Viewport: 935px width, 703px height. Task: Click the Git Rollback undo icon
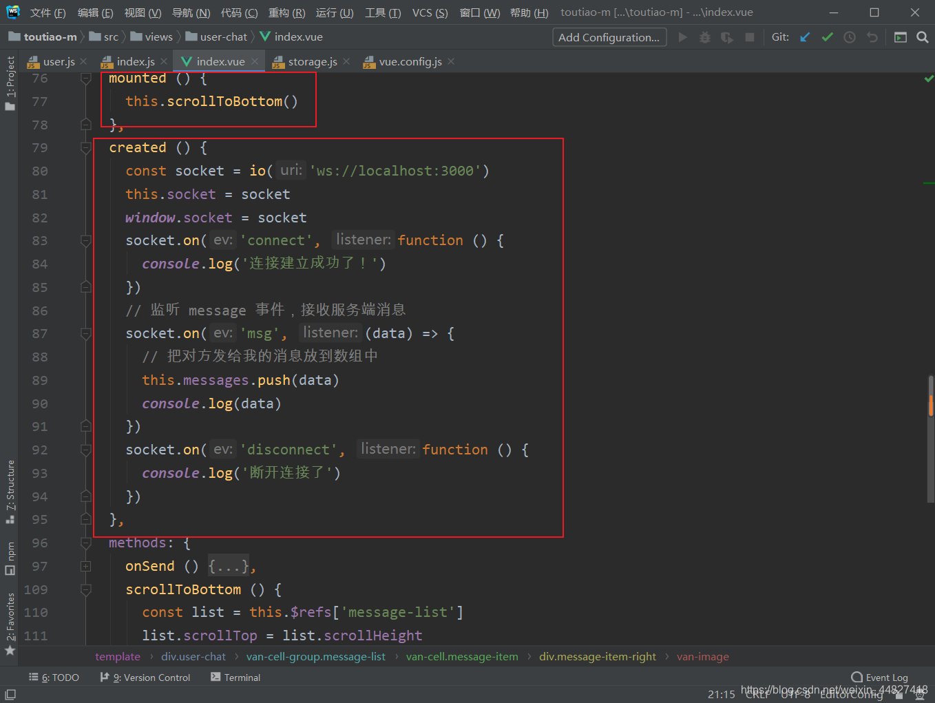coord(872,37)
